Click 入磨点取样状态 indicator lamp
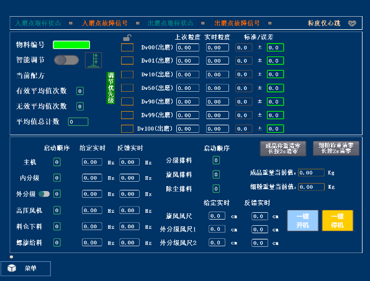The height and width of the screenshot is (281, 370). (x=71, y=23)
